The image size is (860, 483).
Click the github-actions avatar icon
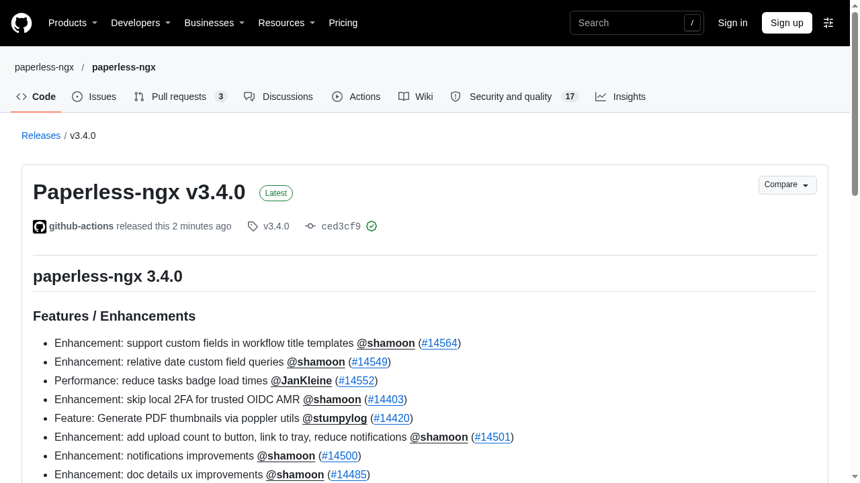(40, 227)
